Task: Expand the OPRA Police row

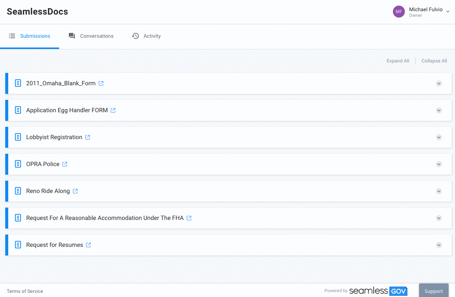Action: coord(439,164)
